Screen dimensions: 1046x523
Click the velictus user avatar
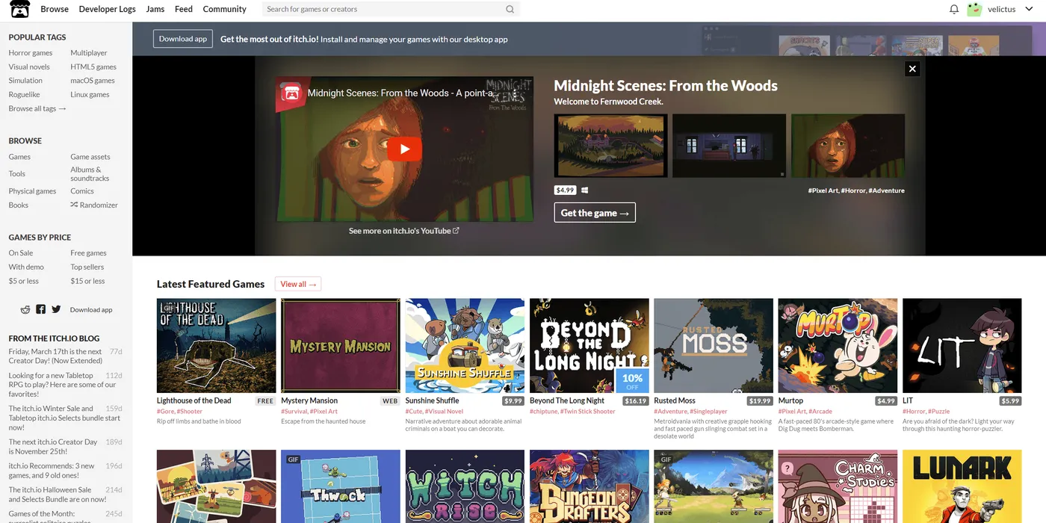(x=974, y=9)
